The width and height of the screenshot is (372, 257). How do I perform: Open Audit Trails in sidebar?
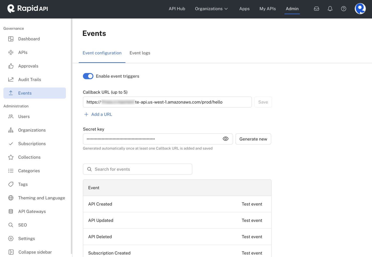[x=30, y=80]
